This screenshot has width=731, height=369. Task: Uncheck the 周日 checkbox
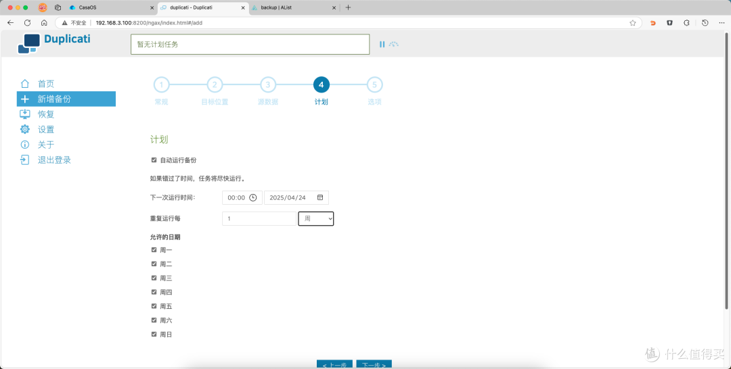click(154, 334)
